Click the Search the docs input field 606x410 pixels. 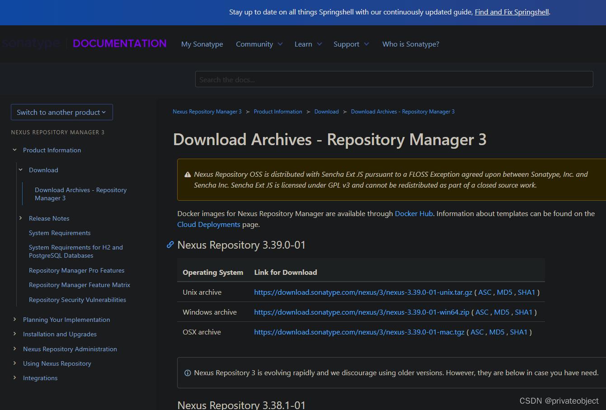coord(394,79)
